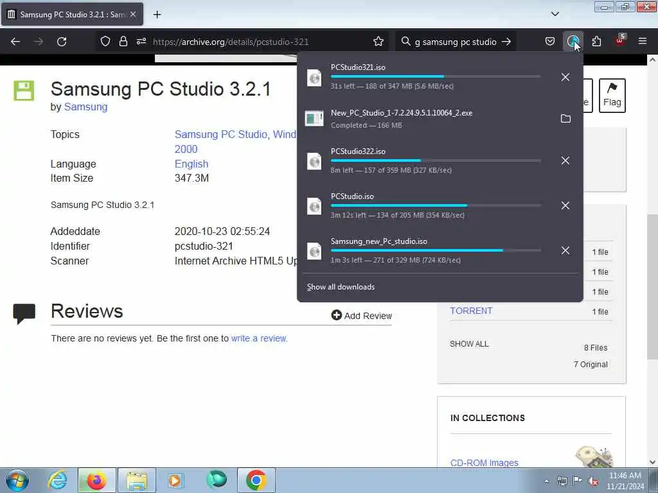Cancel the PCStudio321.iso download

tap(565, 77)
